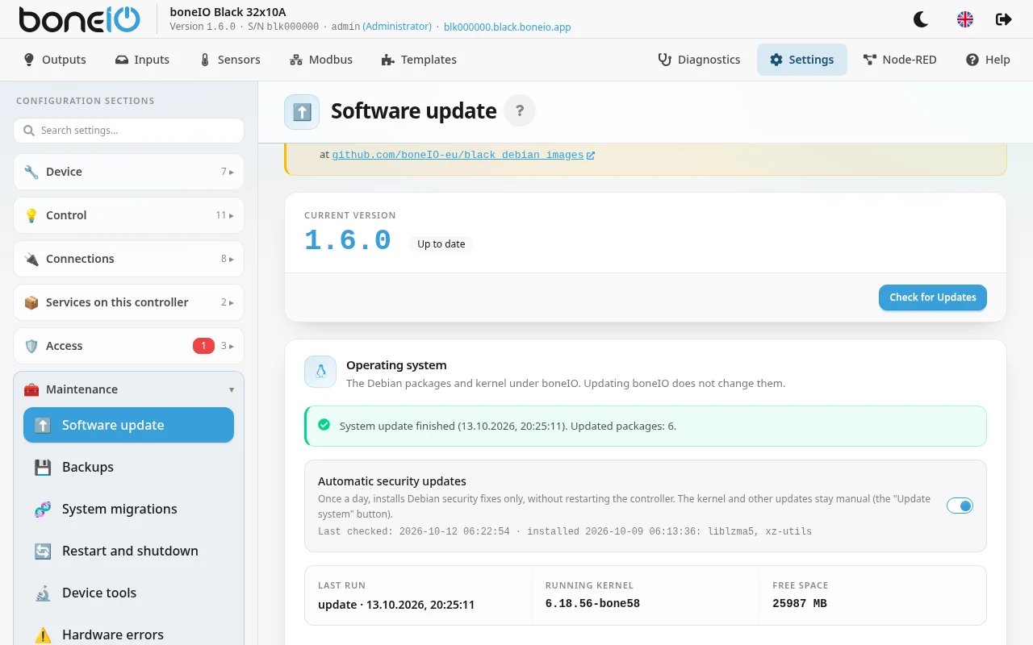Expand the Access section

128,346
